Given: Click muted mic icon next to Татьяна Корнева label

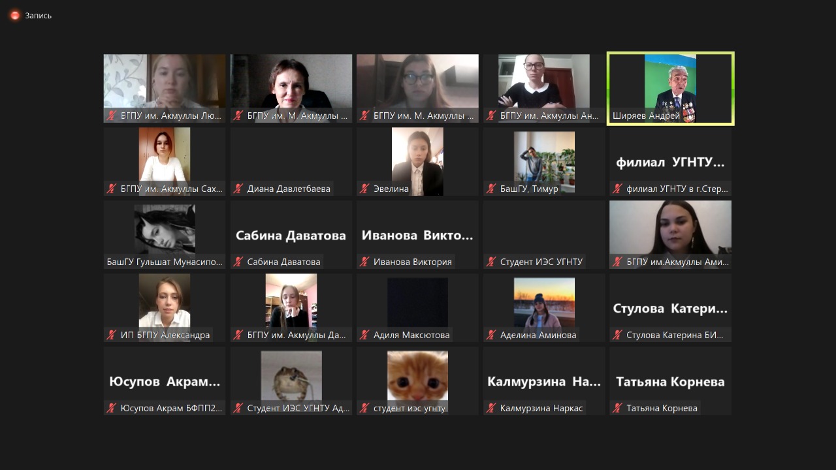Looking at the screenshot, I should pyautogui.click(x=617, y=408).
